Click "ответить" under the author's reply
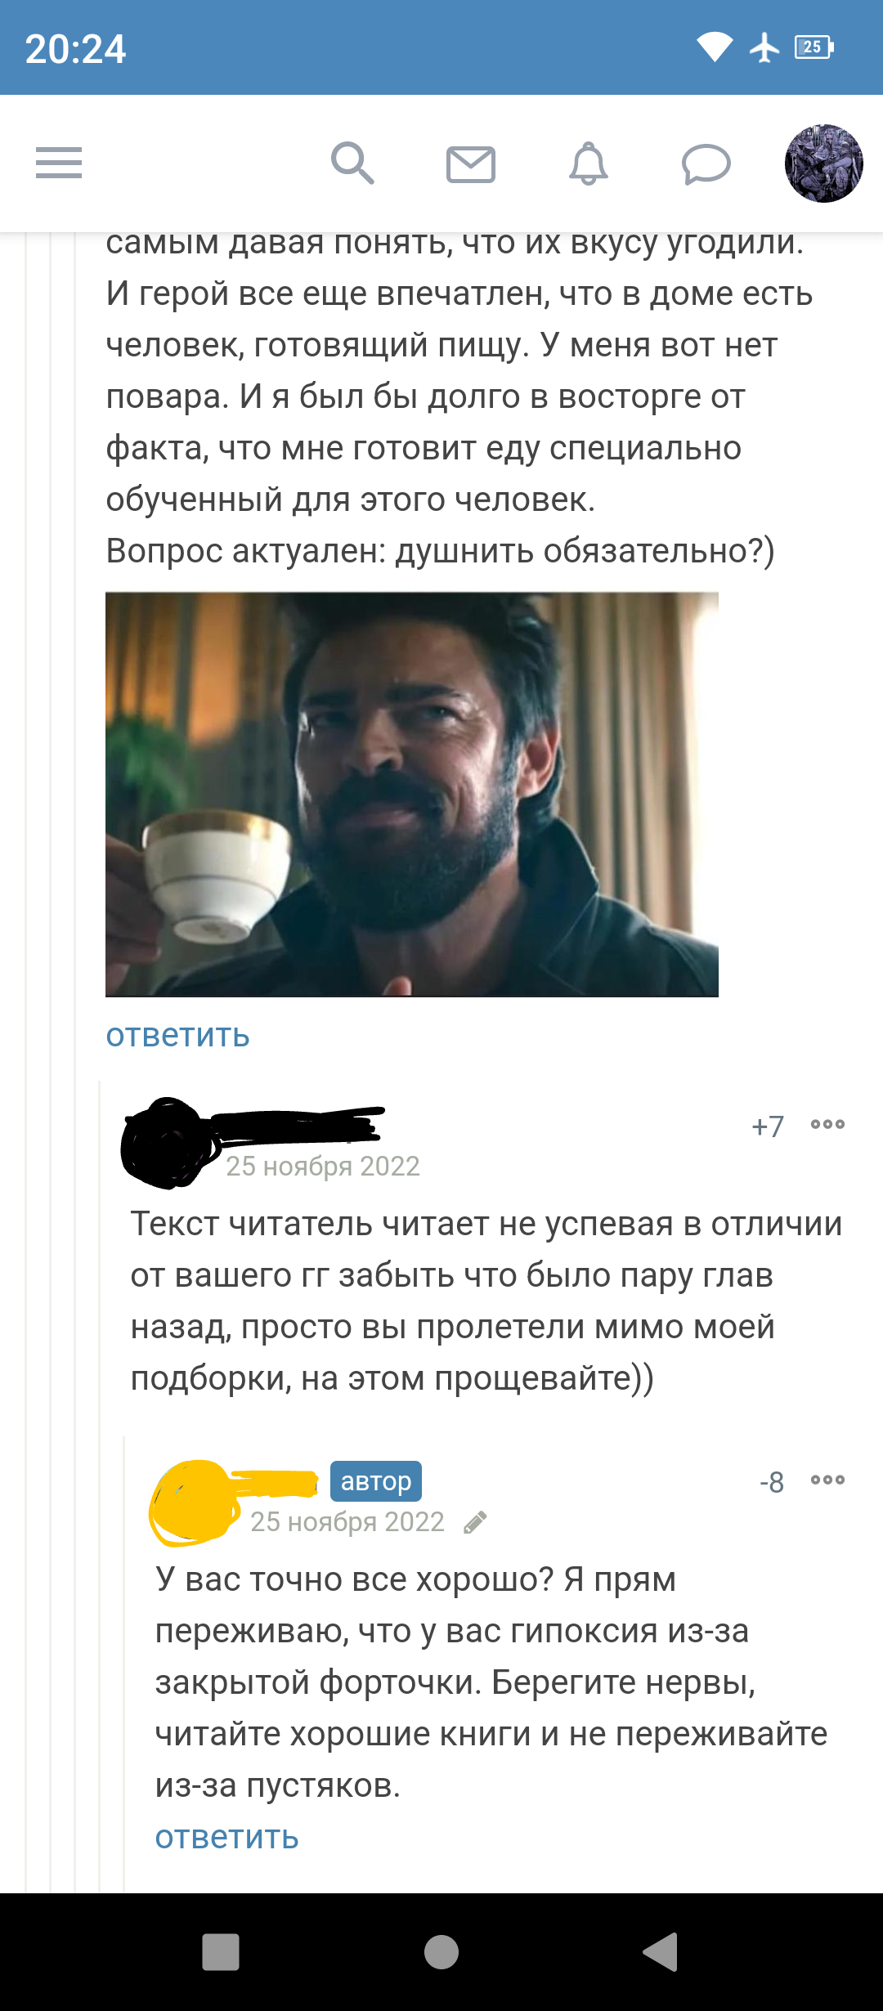Screen dimensions: 883x2011 tap(226, 1837)
